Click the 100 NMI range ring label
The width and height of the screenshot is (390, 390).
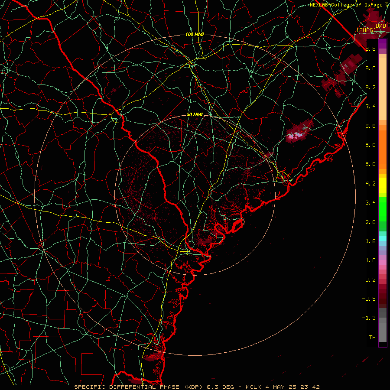click(x=195, y=34)
